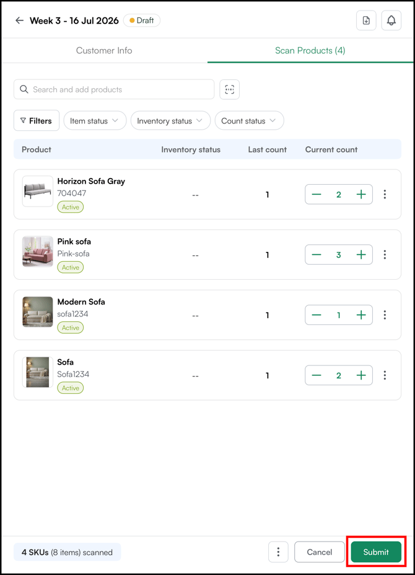Increase Horizon Sofa Gray count with plus
Viewport: 415px width, 575px height.
(x=361, y=194)
